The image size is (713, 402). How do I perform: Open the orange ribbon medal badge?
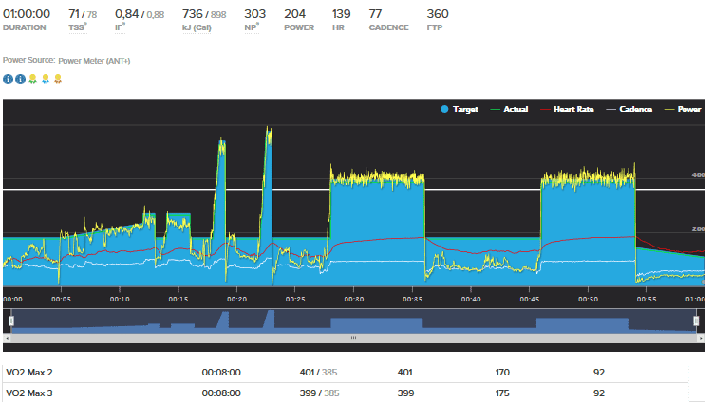coord(57,79)
